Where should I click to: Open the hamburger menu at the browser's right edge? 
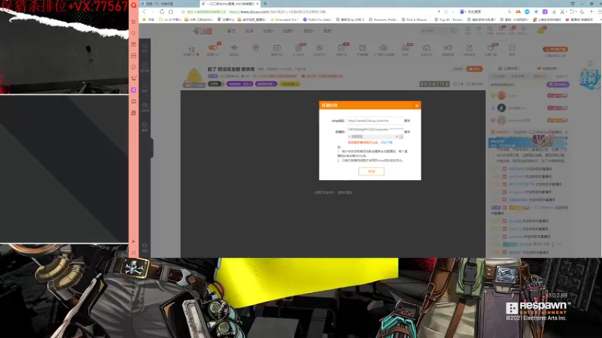tap(600, 12)
